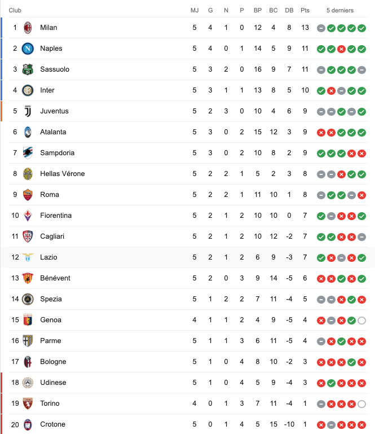Click Genoa's empty upcoming match circle
The width and height of the screenshot is (375, 434).
tap(361, 321)
